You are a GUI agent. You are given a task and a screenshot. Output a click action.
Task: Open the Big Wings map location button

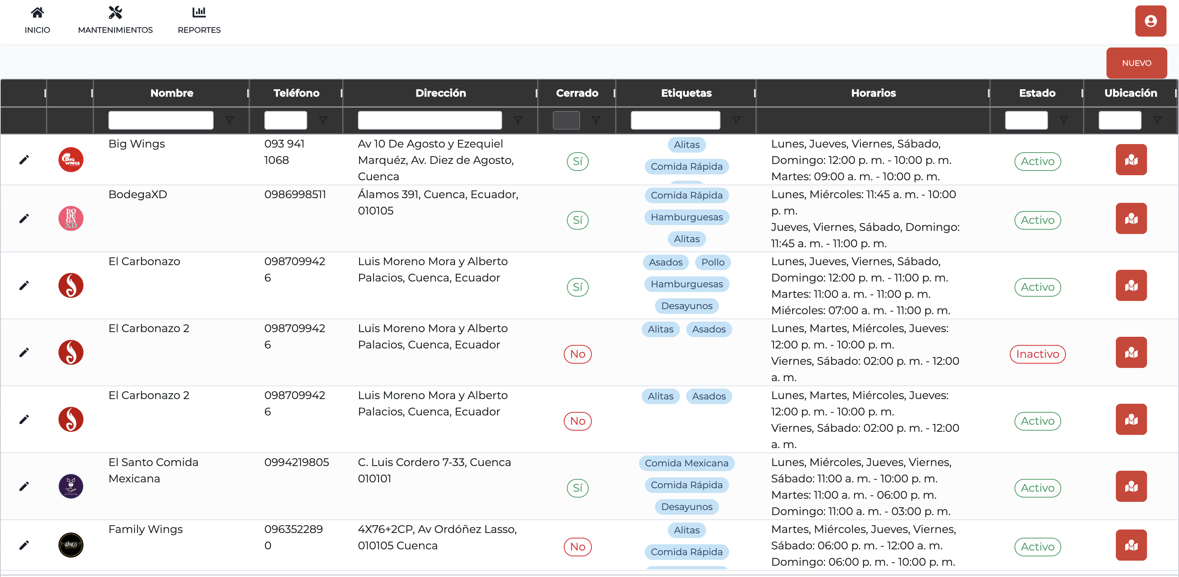click(x=1131, y=160)
